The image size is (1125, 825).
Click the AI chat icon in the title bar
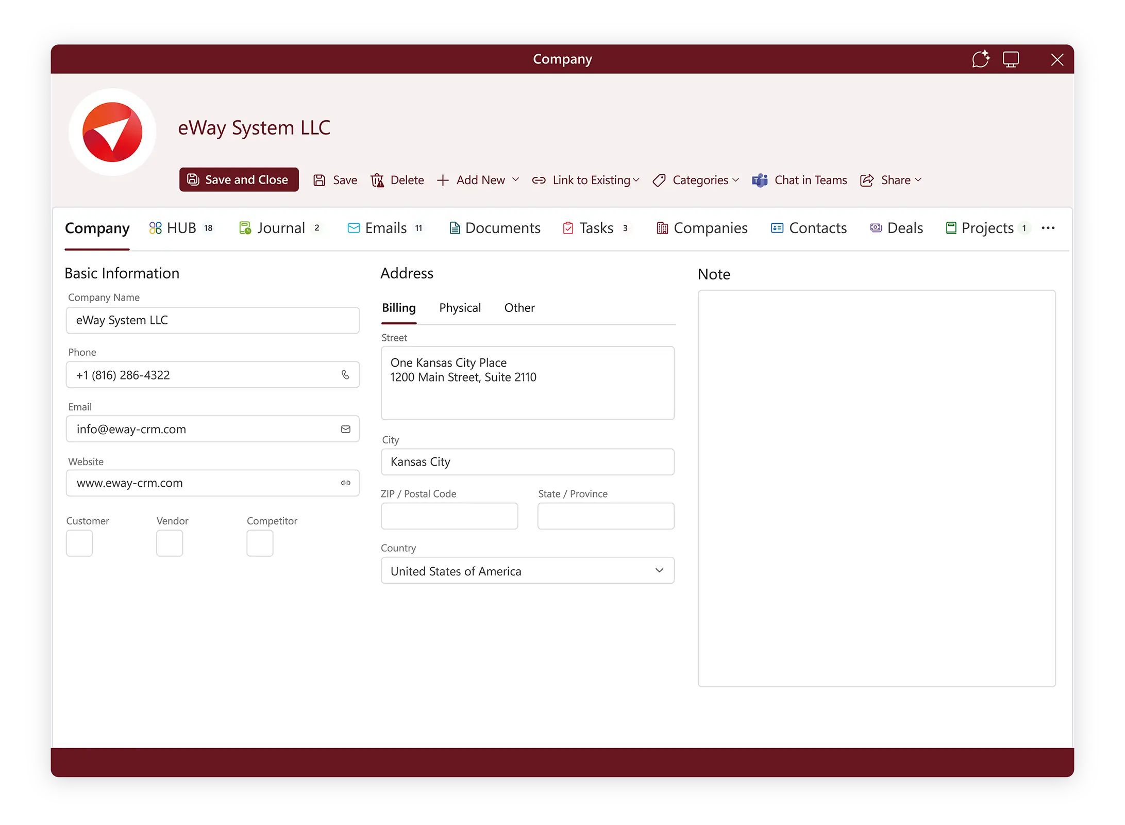pyautogui.click(x=981, y=59)
